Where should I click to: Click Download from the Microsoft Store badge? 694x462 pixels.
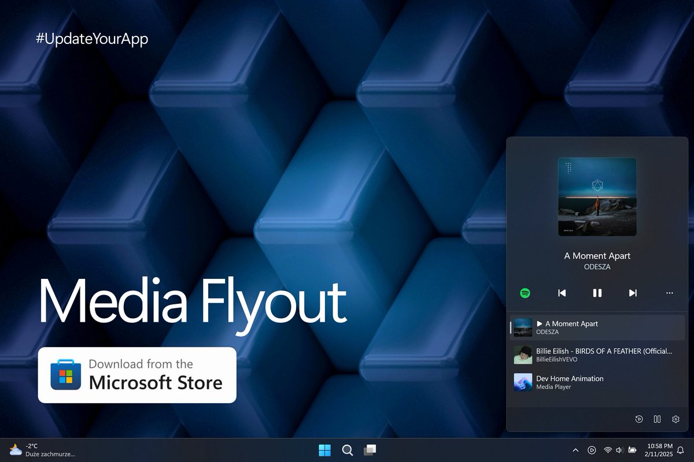point(137,375)
